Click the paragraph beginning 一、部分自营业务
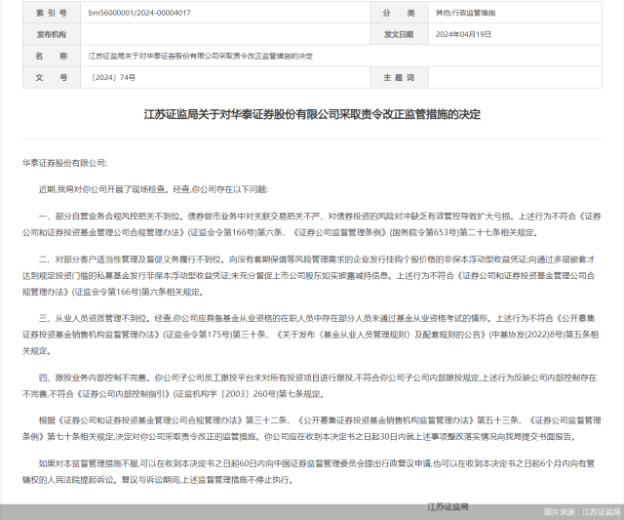 [x=312, y=224]
